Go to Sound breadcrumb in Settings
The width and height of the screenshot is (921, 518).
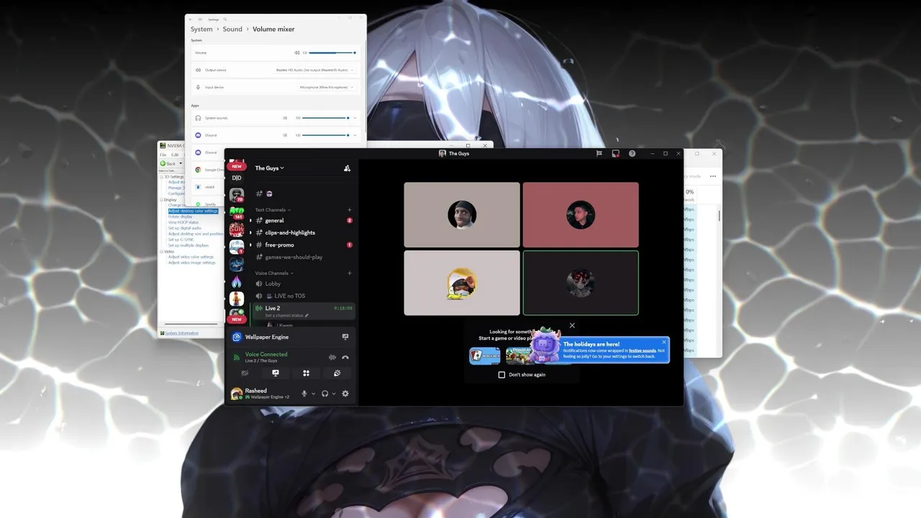232,29
